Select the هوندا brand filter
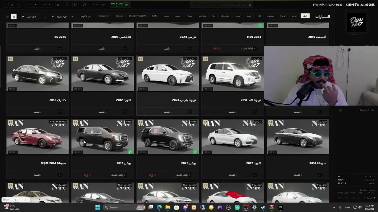Screen dimensions: 378x212 click(x=166, y=16)
